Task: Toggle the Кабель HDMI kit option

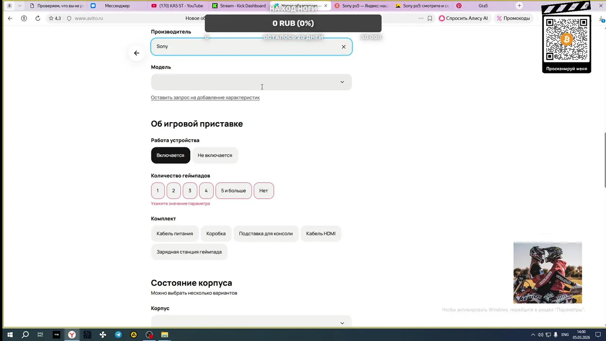Action: 321,233
